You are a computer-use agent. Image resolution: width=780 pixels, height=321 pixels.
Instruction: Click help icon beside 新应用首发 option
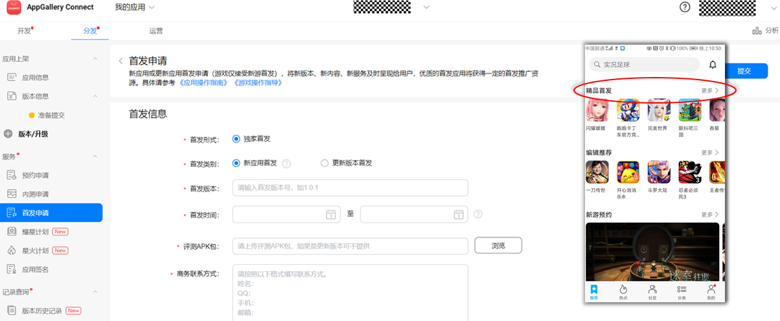[286, 163]
